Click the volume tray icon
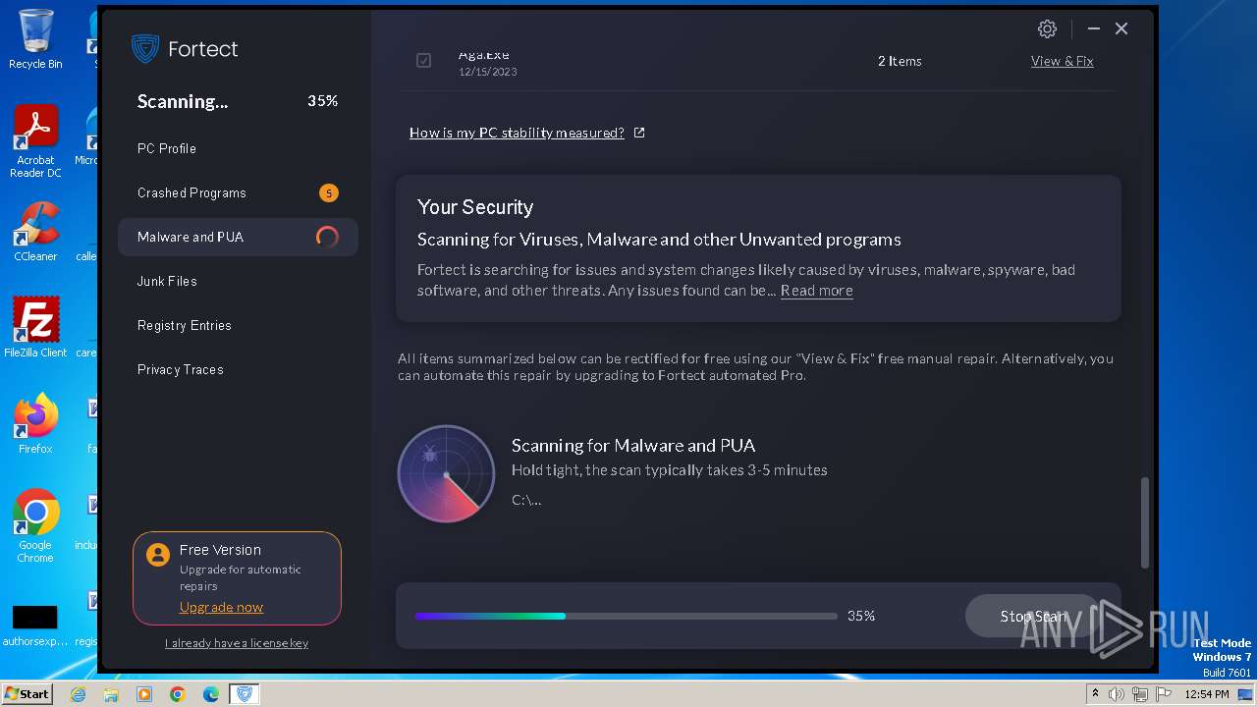1257x707 pixels. [x=1117, y=694]
